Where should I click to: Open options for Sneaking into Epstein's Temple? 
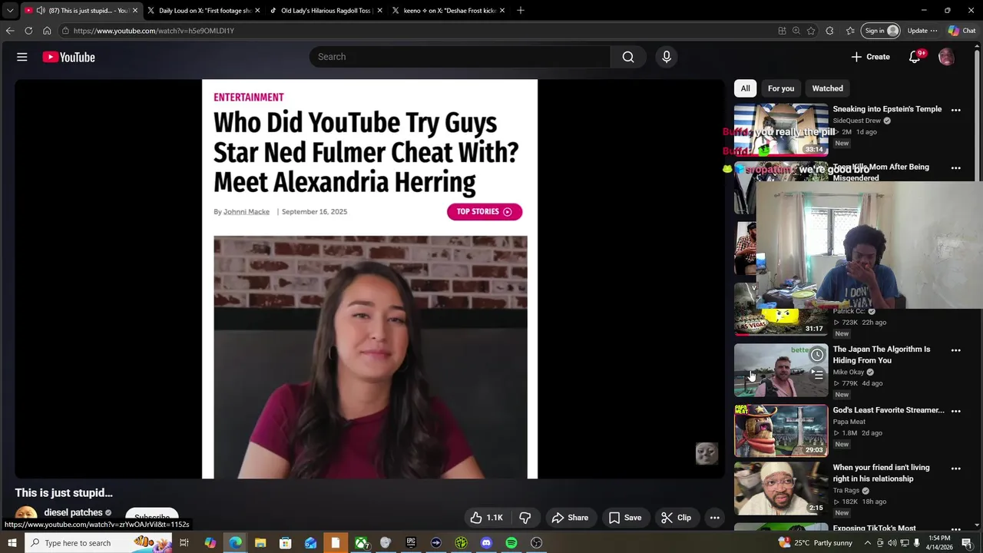956,110
